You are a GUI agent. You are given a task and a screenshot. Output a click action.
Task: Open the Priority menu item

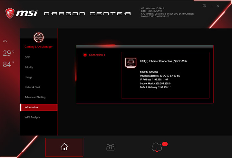coord(29,67)
